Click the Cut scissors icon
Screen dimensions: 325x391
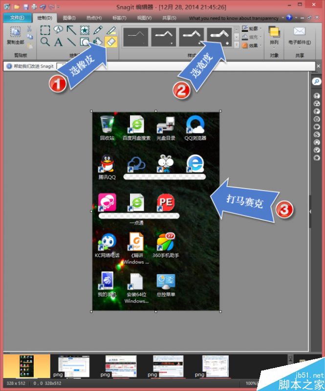29,29
